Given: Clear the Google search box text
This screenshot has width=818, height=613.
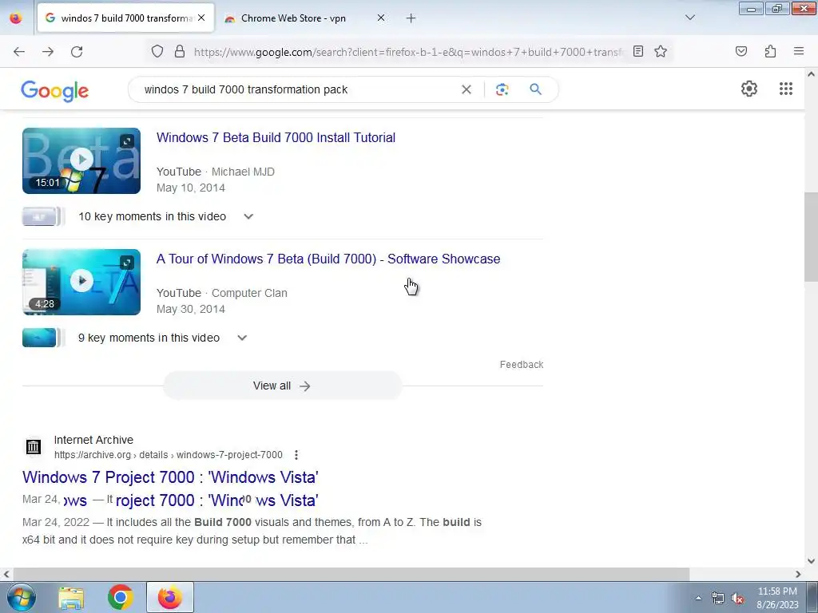Looking at the screenshot, I should point(467,89).
